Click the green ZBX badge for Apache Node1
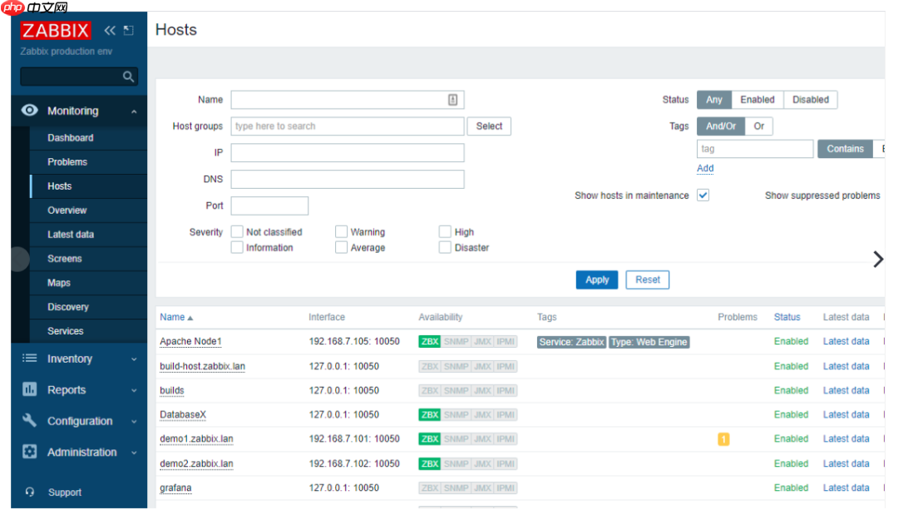The height and width of the screenshot is (520, 898). coord(430,342)
